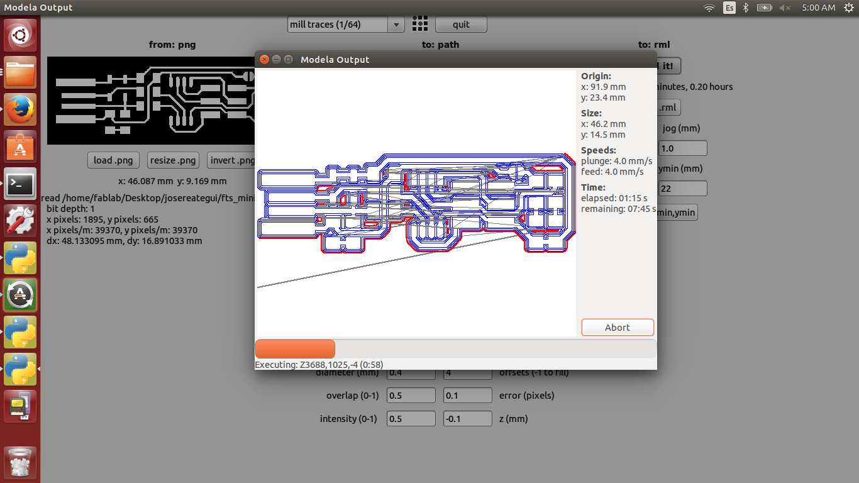Click 'feed: 4.0 mm/s' text

612,172
